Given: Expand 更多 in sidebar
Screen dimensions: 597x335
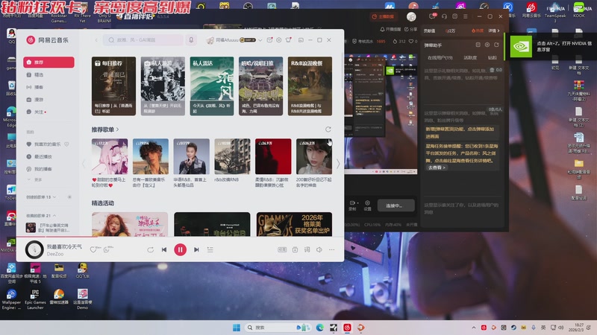Looking at the screenshot, I should click(x=35, y=179).
